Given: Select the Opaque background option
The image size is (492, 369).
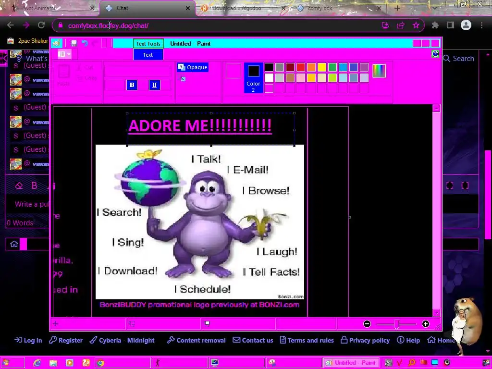Looking at the screenshot, I should coord(193,67).
